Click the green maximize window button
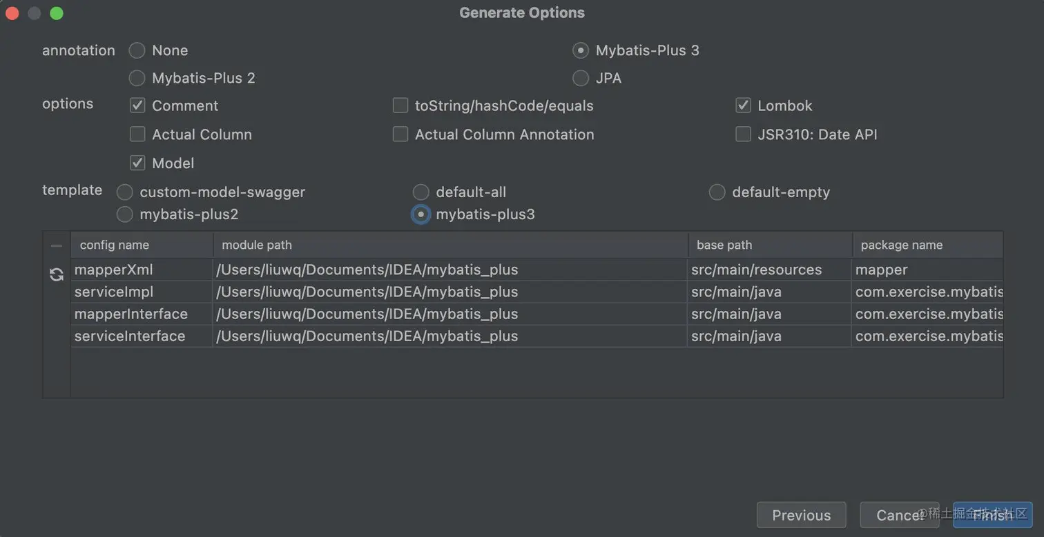 coord(57,13)
